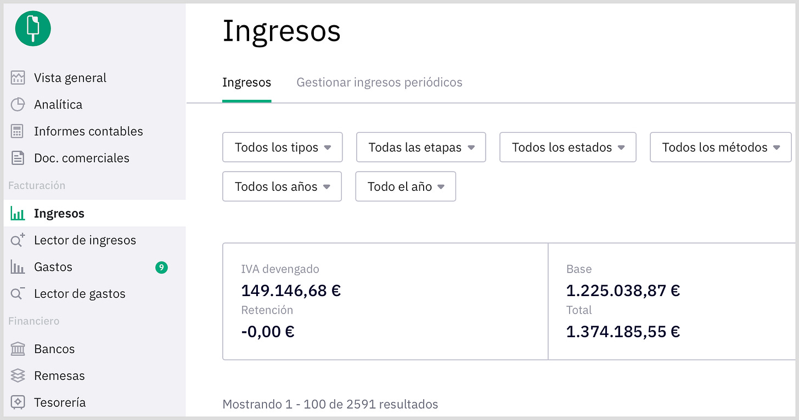This screenshot has width=799, height=420.
Task: Click the Remesas stacked-layers icon
Action: [x=18, y=376]
